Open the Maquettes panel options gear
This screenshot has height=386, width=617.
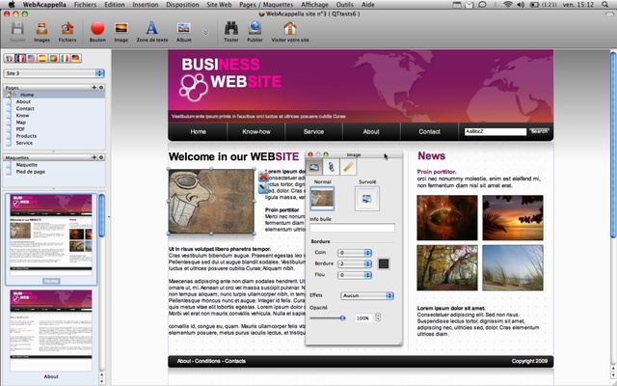coord(101,157)
